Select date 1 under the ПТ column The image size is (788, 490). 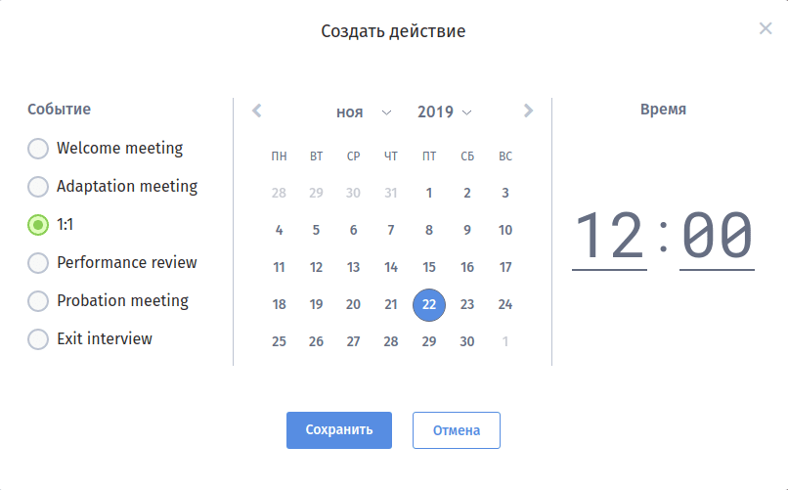click(429, 193)
